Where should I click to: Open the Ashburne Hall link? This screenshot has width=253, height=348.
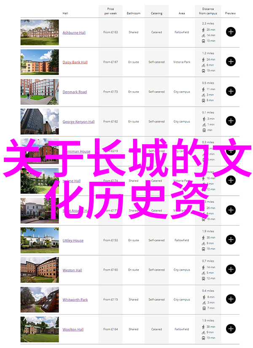(74, 32)
